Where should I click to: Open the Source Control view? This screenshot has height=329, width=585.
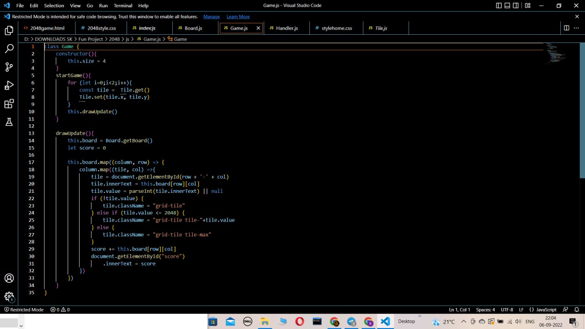(x=9, y=67)
